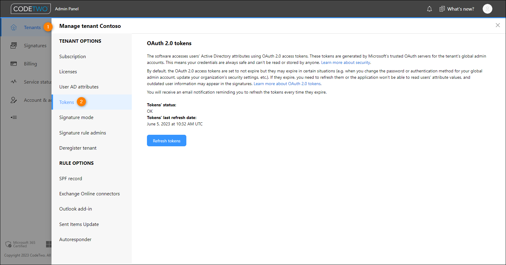506x265 pixels.
Task: Click the Service status pulse icon
Action: point(14,82)
